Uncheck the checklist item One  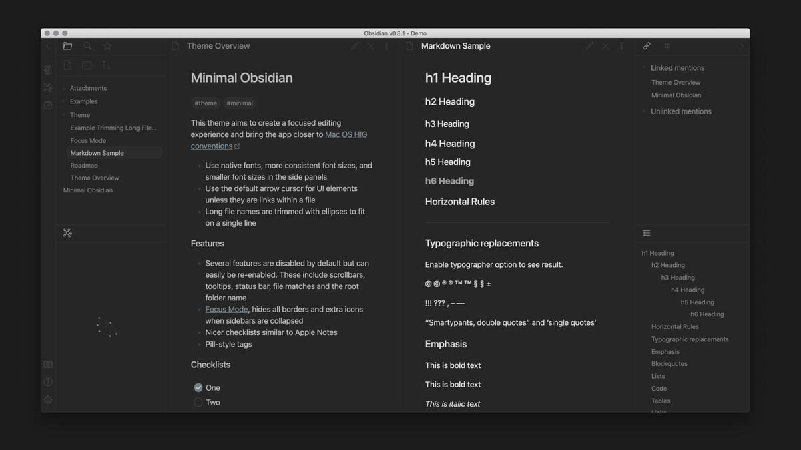point(198,387)
